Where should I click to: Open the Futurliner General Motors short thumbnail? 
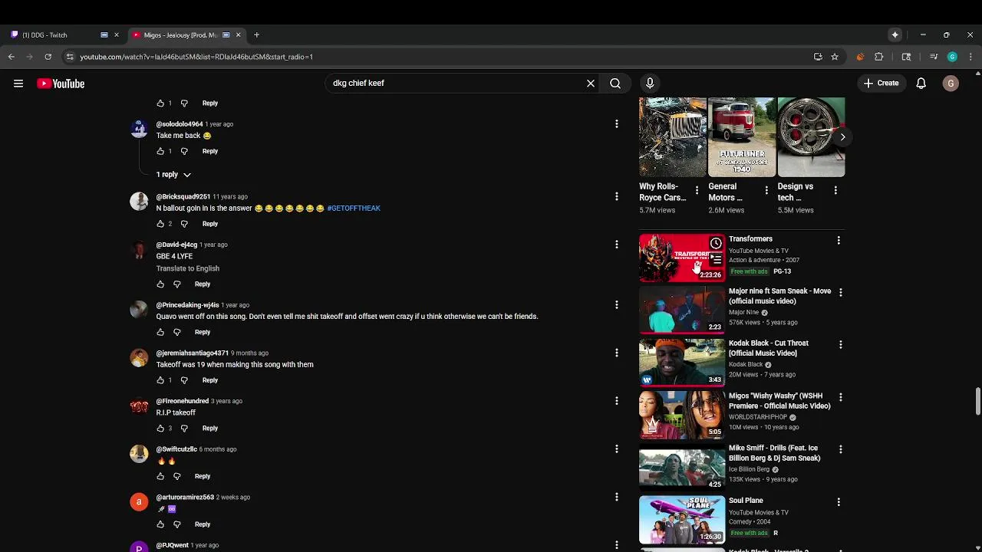(742, 137)
